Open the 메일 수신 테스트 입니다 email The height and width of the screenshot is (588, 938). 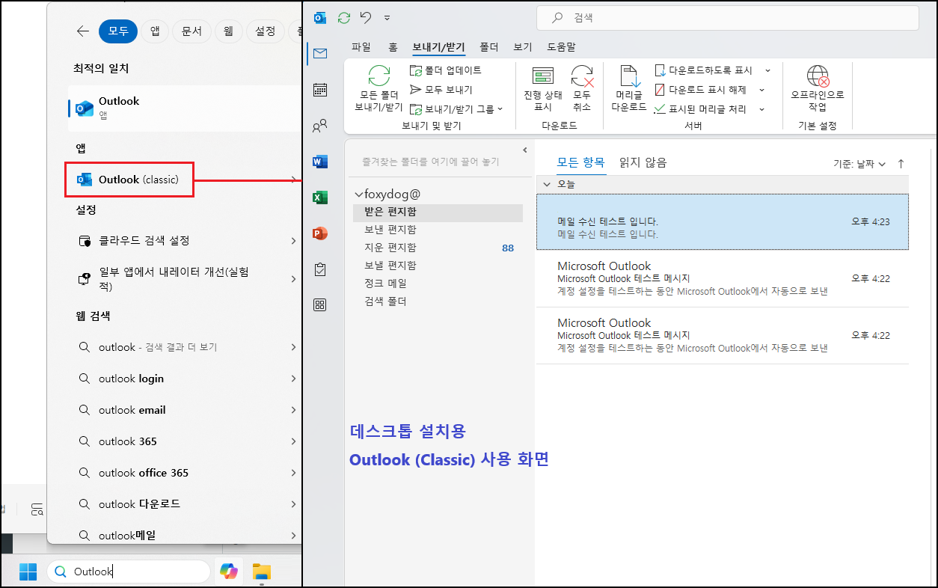click(723, 222)
